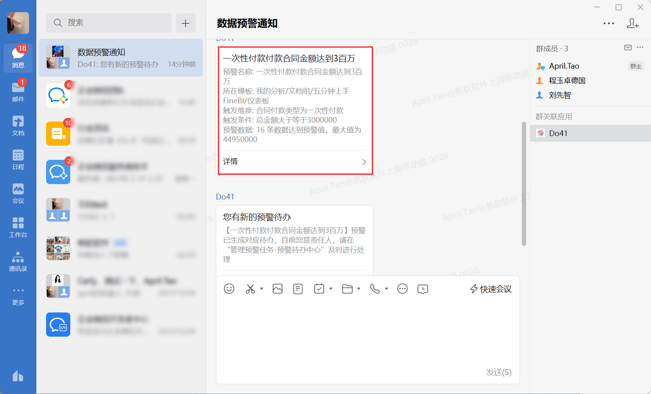This screenshot has width=651, height=394.
Task: Click the plus button beside the search box
Action: tap(186, 23)
